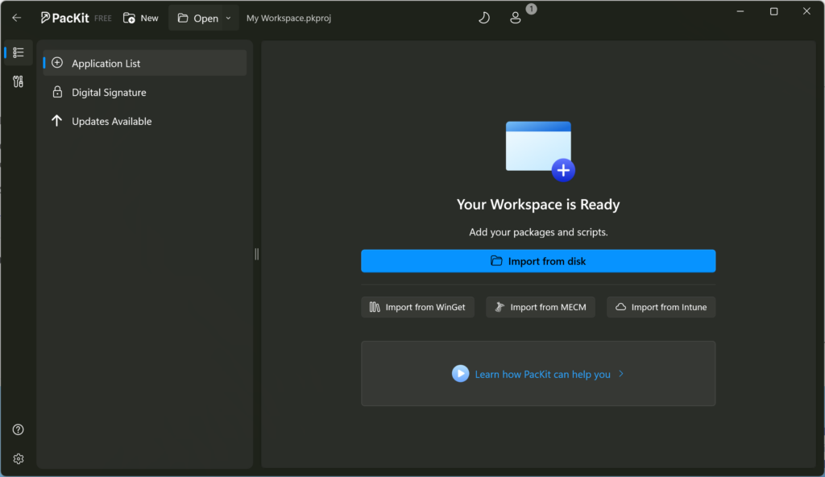Click Import from disk button
This screenshot has width=825, height=477.
click(x=538, y=261)
